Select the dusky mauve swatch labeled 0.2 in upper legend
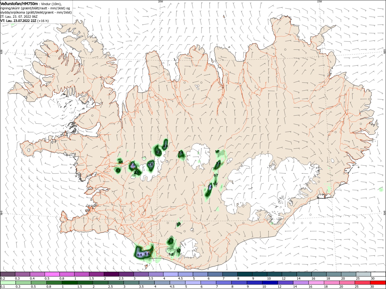This screenshot has width=386, height=289. [x=8, y=274]
